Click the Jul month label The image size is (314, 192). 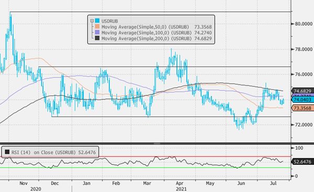[x=274, y=183]
